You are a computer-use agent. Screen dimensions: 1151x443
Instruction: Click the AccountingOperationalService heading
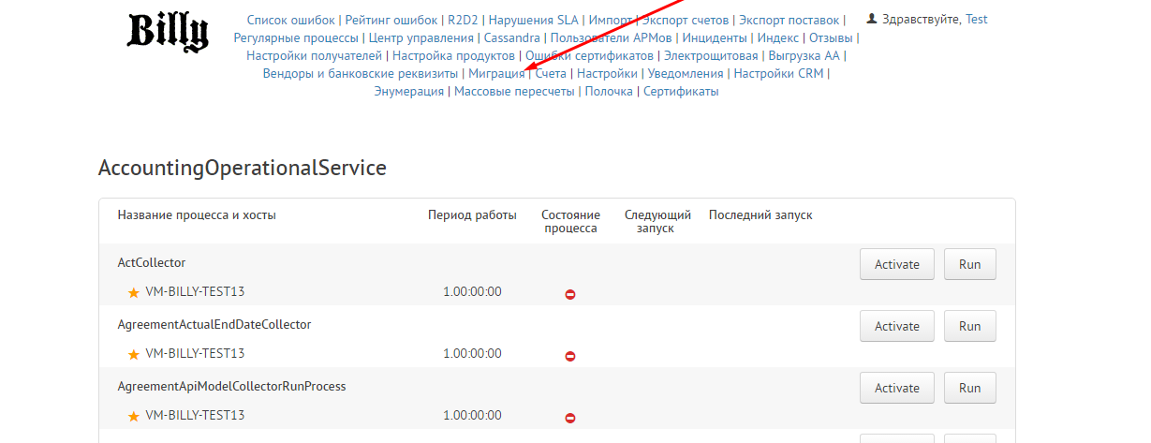(x=243, y=169)
